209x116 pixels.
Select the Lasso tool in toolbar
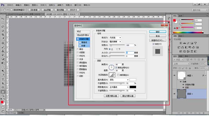[x=3, y=27]
